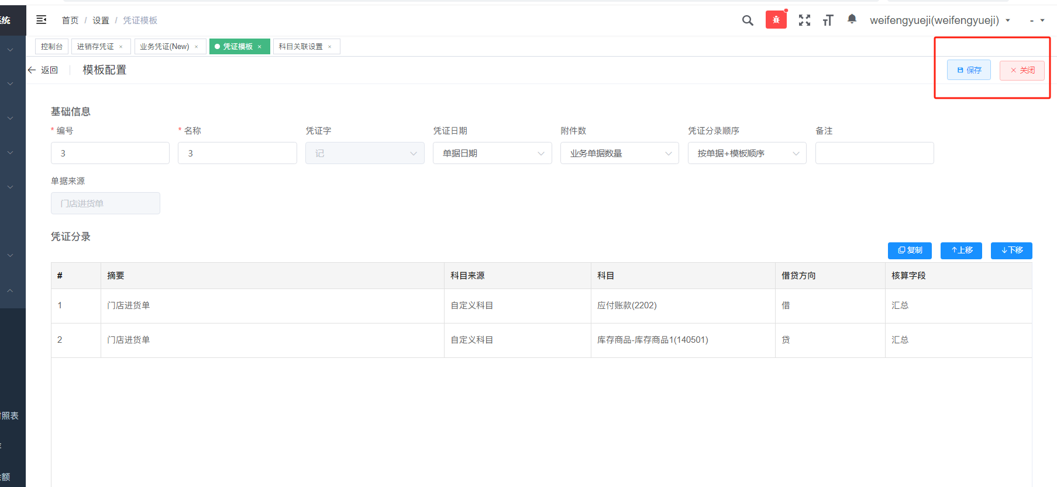Click the 下移 move down button
This screenshot has height=487, width=1057.
(1011, 251)
